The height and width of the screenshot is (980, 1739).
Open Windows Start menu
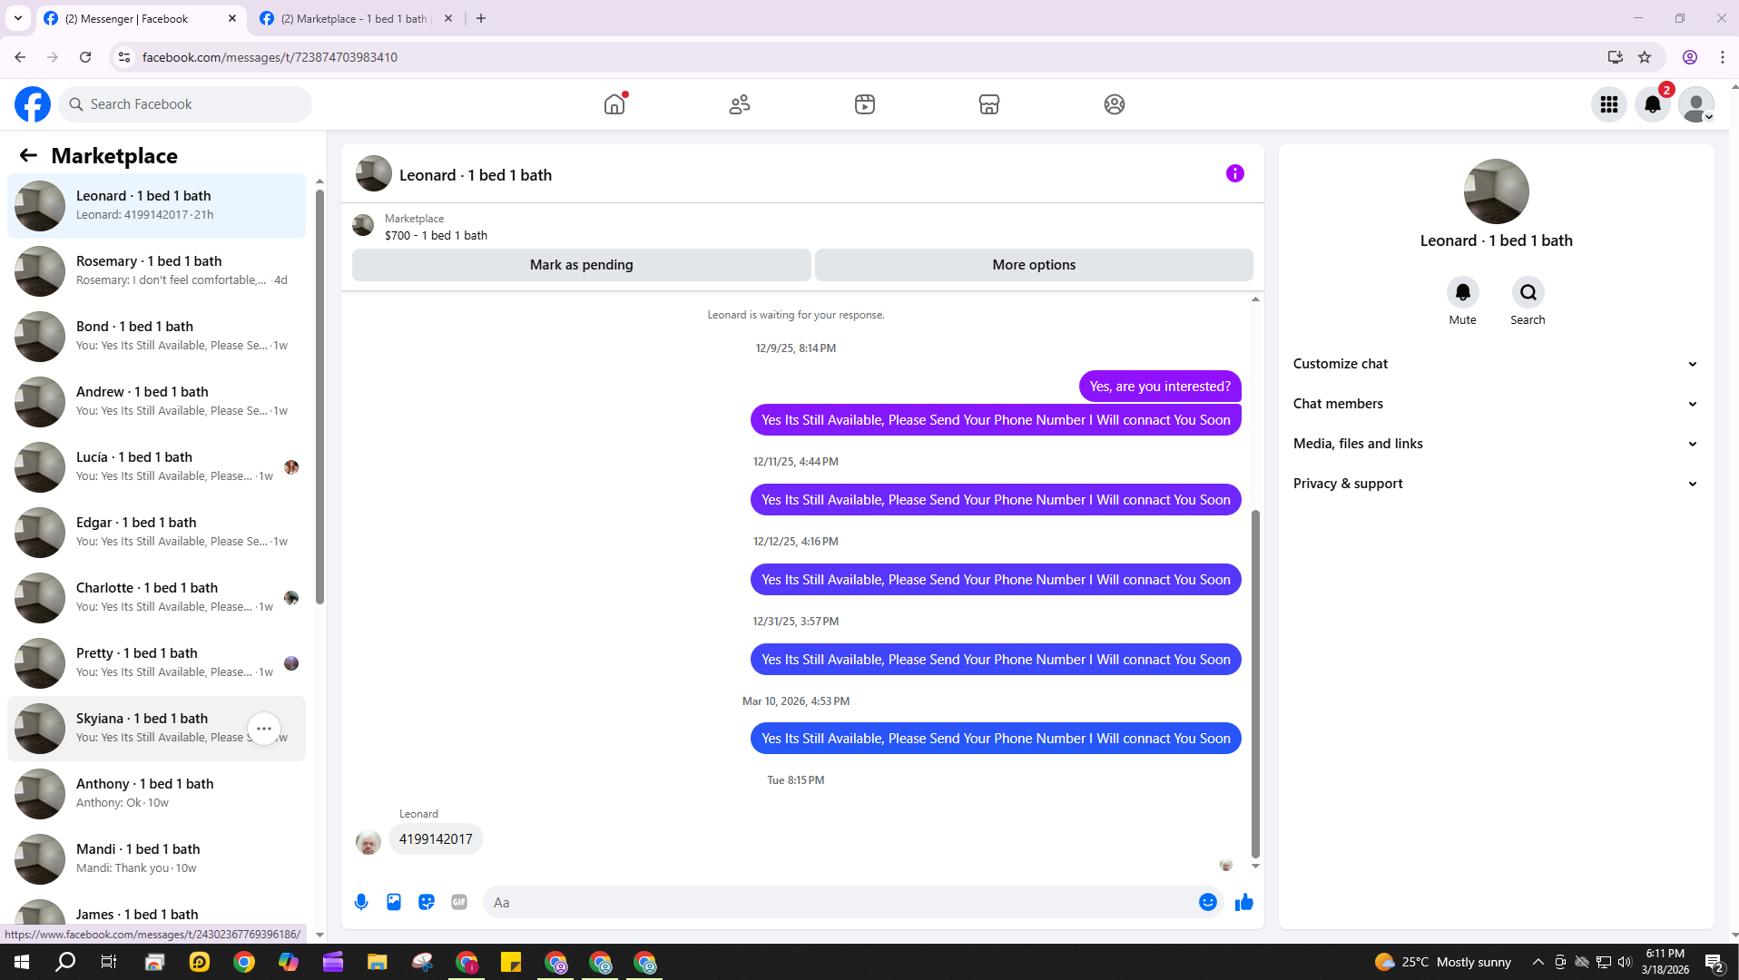(22, 962)
